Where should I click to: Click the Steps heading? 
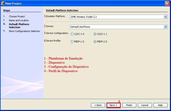click(x=6, y=10)
